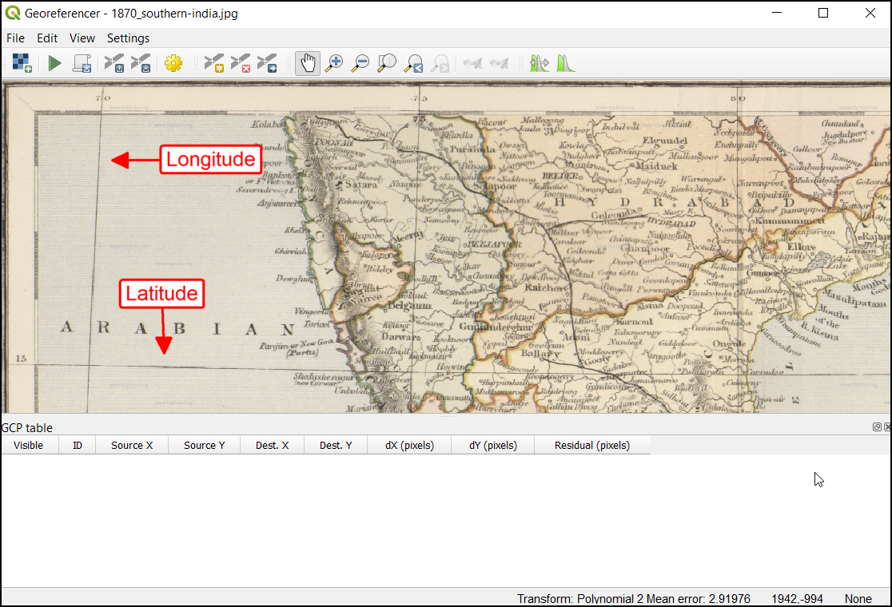Open the File menu
This screenshot has width=892, height=607.
pos(15,38)
